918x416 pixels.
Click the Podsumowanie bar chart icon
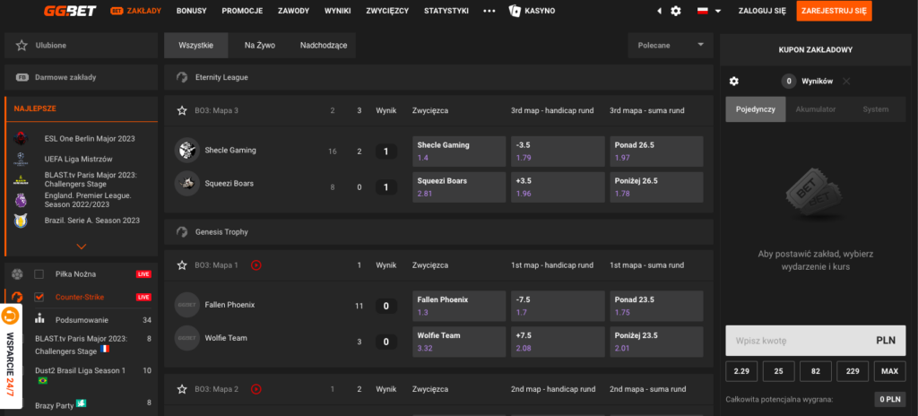39,319
